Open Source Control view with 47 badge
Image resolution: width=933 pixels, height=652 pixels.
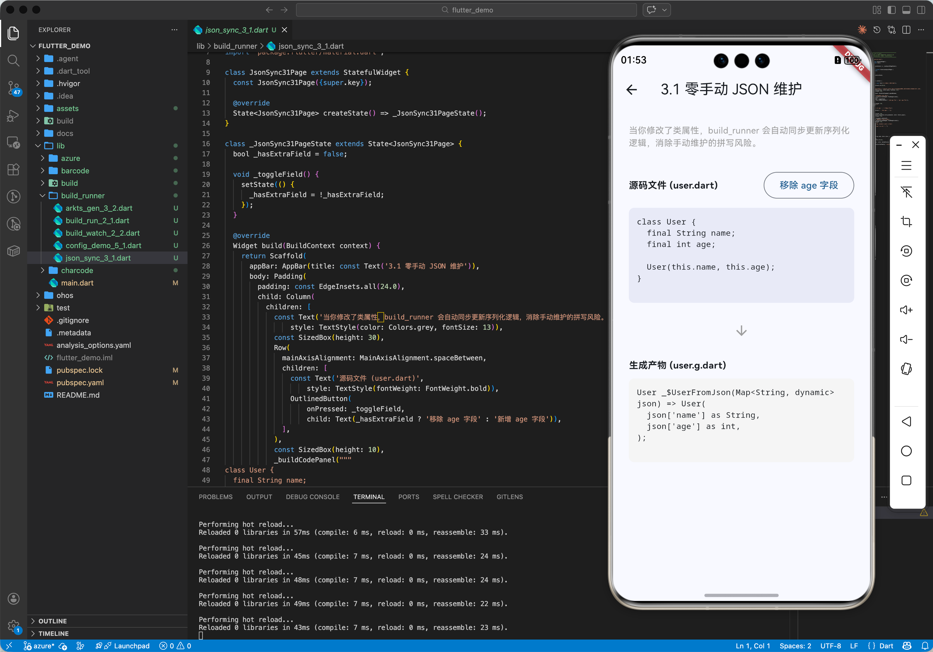pyautogui.click(x=13, y=87)
